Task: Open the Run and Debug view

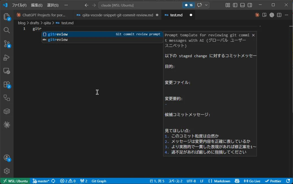Action: pos(7,57)
